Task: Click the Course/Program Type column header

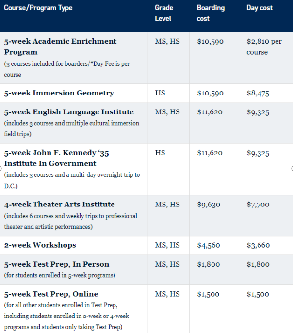Action: pos(38,8)
